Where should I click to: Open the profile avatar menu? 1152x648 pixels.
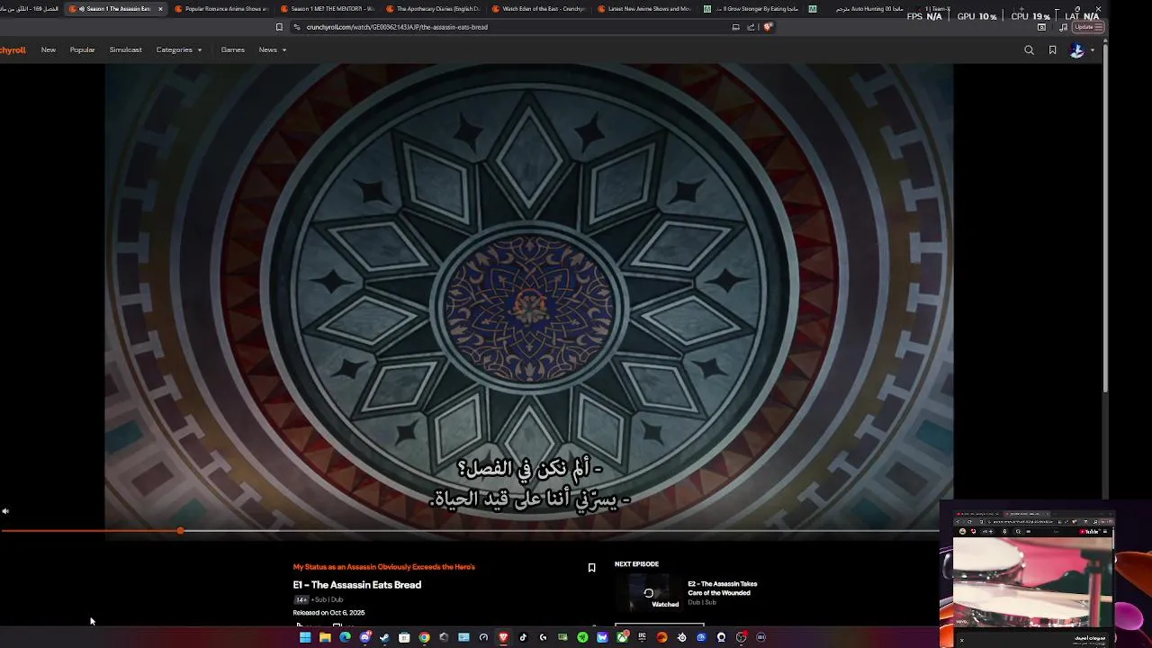pos(1077,50)
